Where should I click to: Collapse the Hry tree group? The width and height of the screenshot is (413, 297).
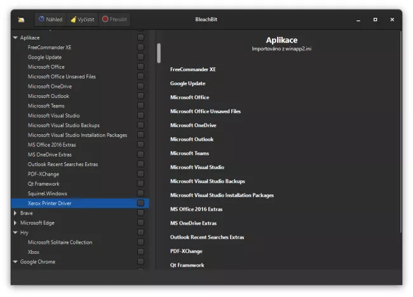pyautogui.click(x=15, y=233)
